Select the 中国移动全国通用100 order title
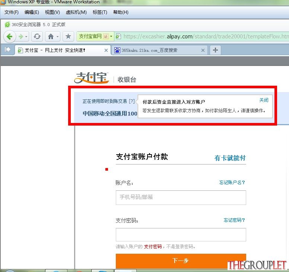This screenshot has height=272, width=289. pyautogui.click(x=110, y=113)
